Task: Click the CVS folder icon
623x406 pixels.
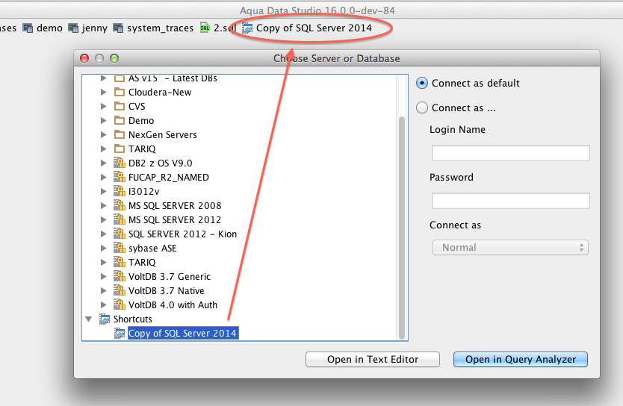Action: (x=120, y=107)
